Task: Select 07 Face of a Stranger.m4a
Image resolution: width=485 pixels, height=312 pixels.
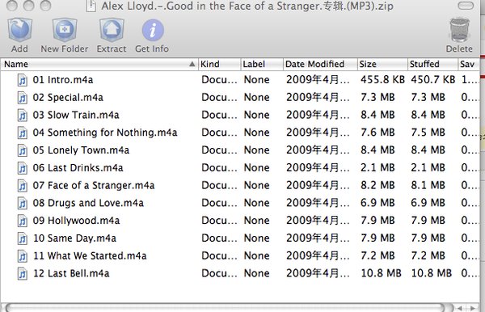Action: [94, 186]
